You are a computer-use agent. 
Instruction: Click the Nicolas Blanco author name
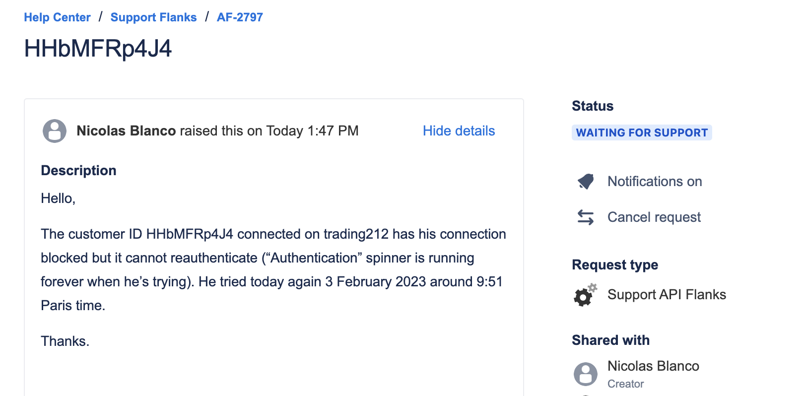(126, 131)
